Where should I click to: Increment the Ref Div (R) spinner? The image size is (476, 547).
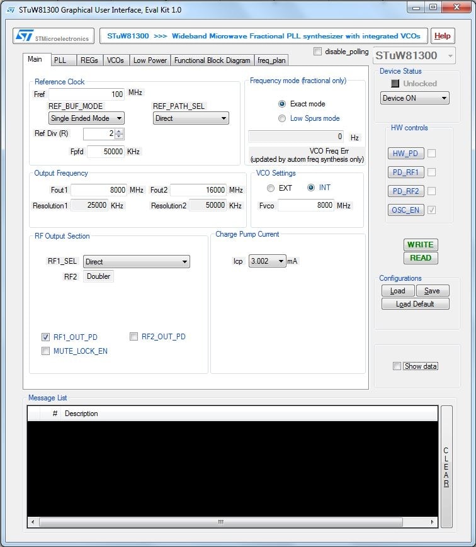pos(120,131)
